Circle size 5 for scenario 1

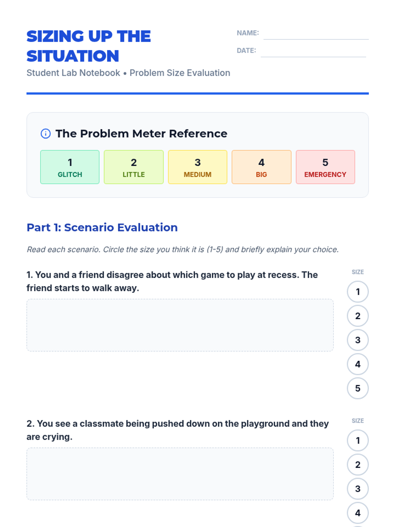click(x=358, y=388)
